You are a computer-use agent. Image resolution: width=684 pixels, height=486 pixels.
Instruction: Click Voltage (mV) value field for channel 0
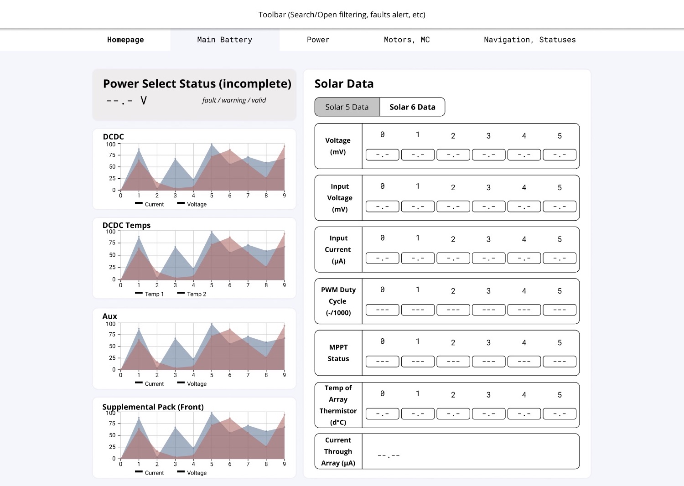pos(382,155)
